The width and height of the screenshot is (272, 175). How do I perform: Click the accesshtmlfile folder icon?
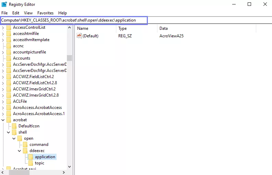tap(9, 34)
